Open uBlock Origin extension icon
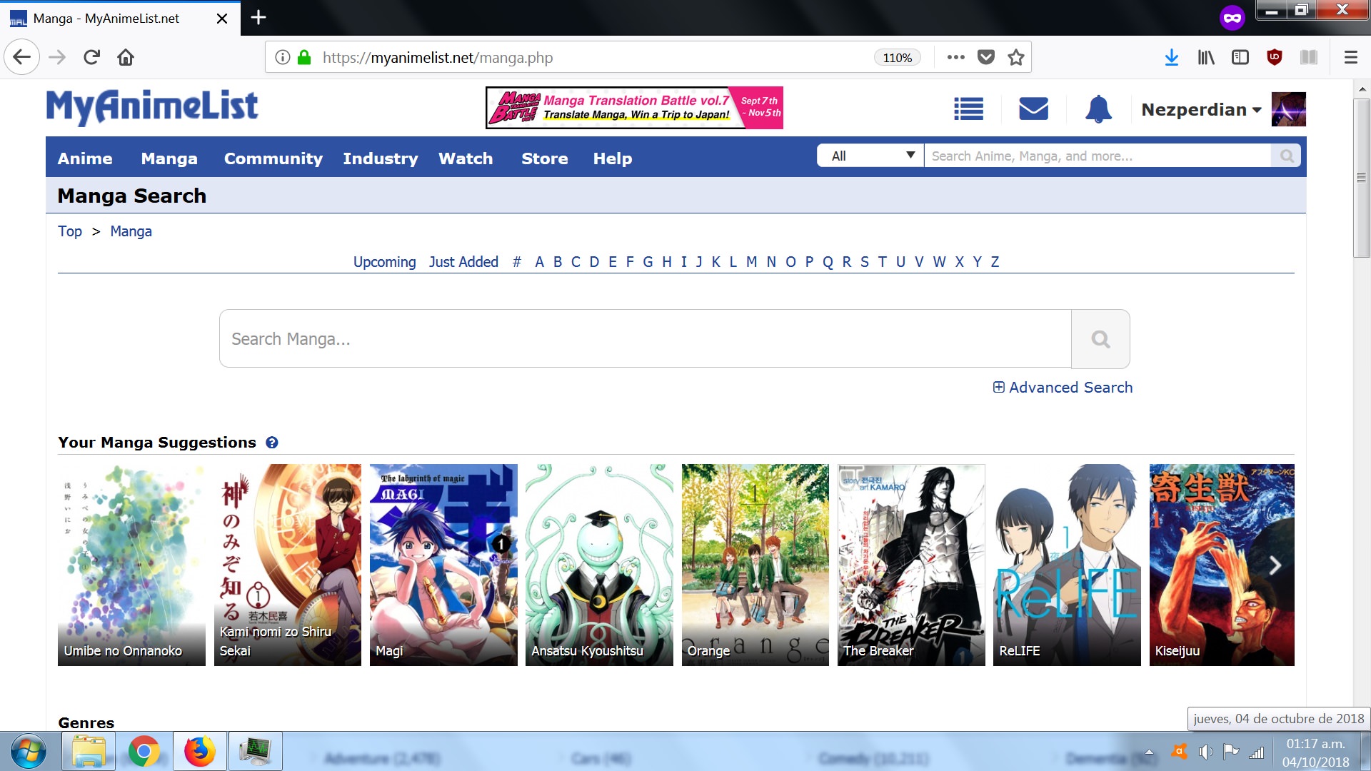This screenshot has height=771, width=1371. click(x=1275, y=57)
